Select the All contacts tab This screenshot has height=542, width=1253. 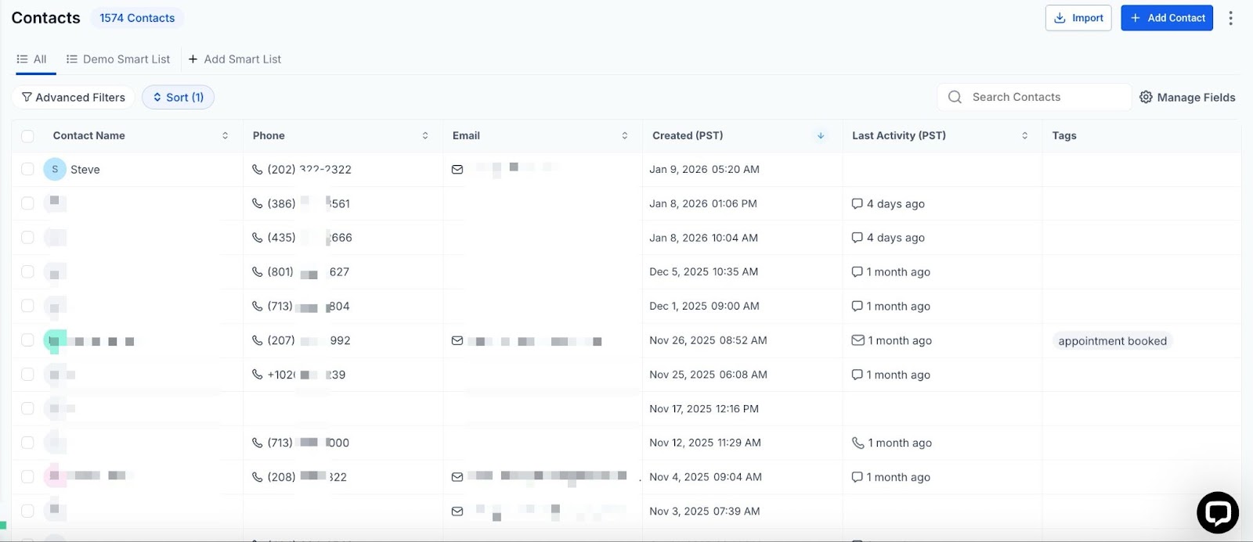(32, 59)
